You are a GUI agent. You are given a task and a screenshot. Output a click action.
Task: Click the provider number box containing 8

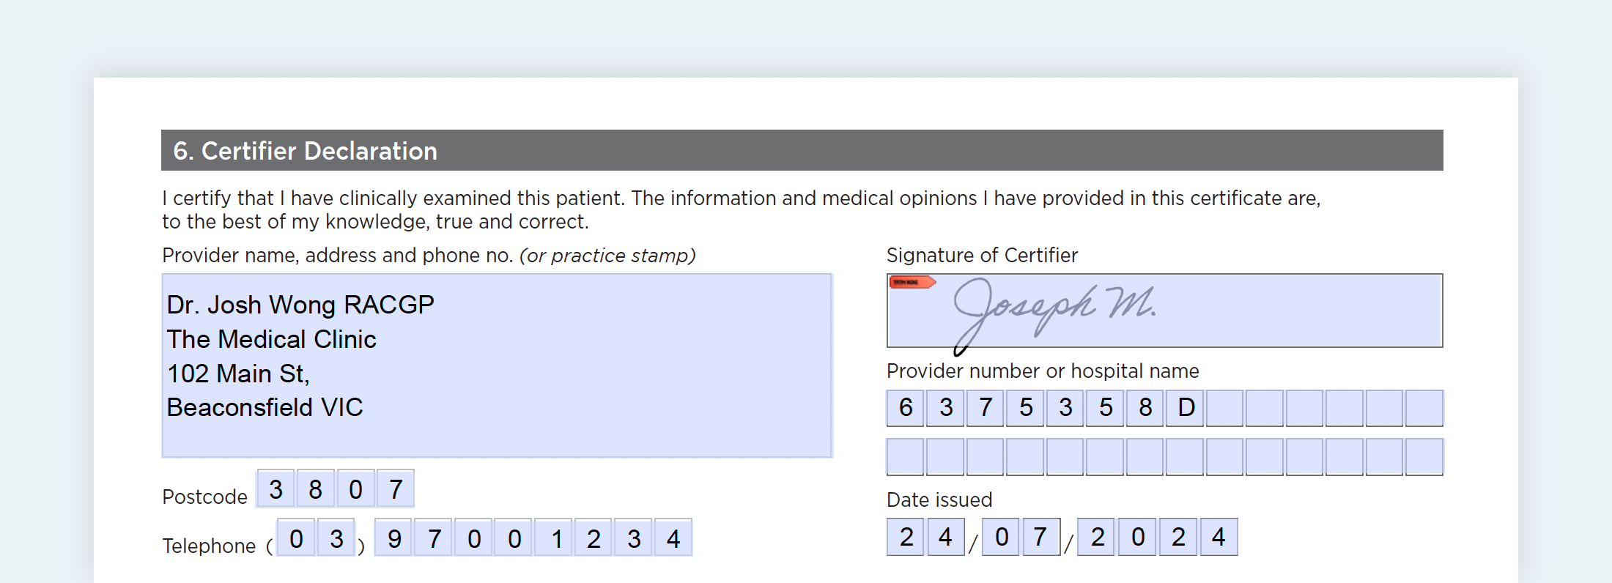1145,408
